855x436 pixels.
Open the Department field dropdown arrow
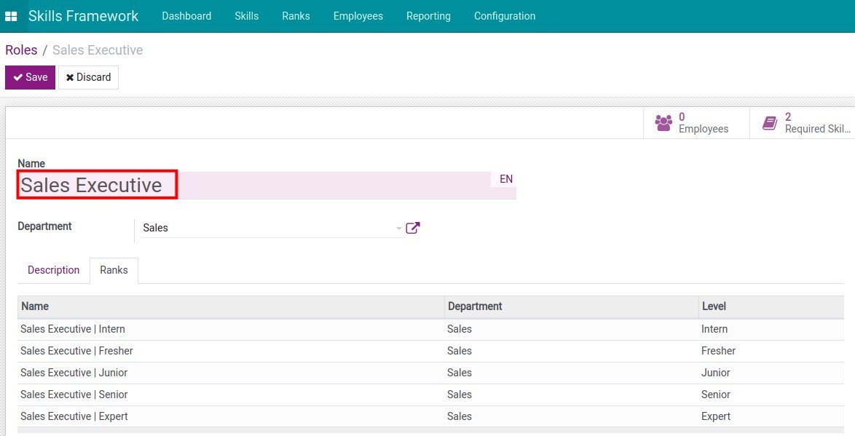click(397, 228)
